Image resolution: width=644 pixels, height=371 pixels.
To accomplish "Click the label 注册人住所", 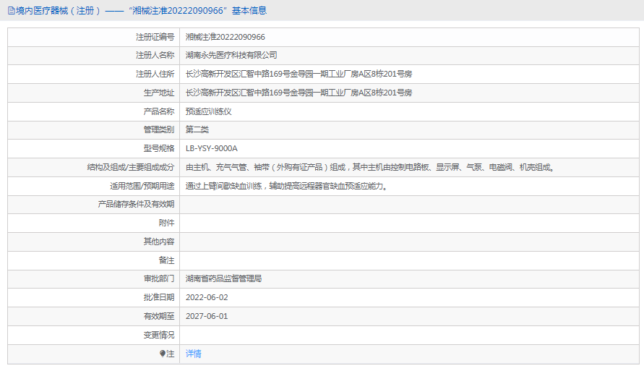I will coord(155,74).
